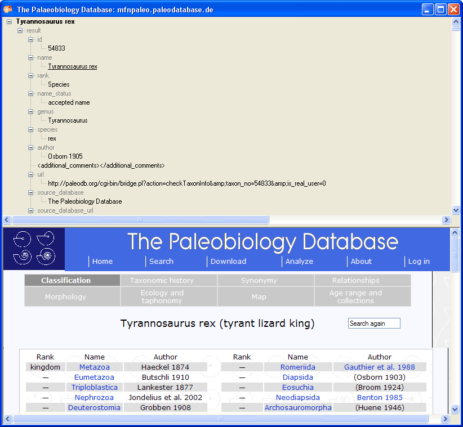Open the Search menu item
Screen dimensions: 463x427
click(x=161, y=261)
